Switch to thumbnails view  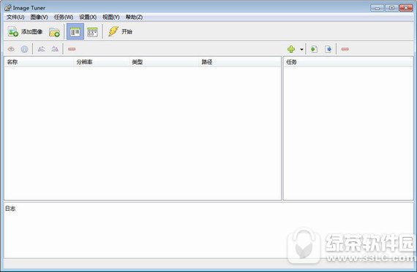click(92, 32)
